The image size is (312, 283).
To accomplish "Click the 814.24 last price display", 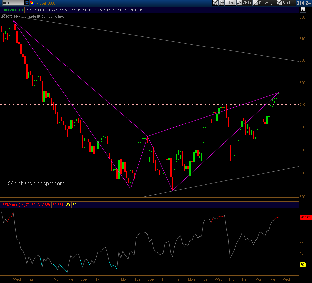I will (x=303, y=3).
